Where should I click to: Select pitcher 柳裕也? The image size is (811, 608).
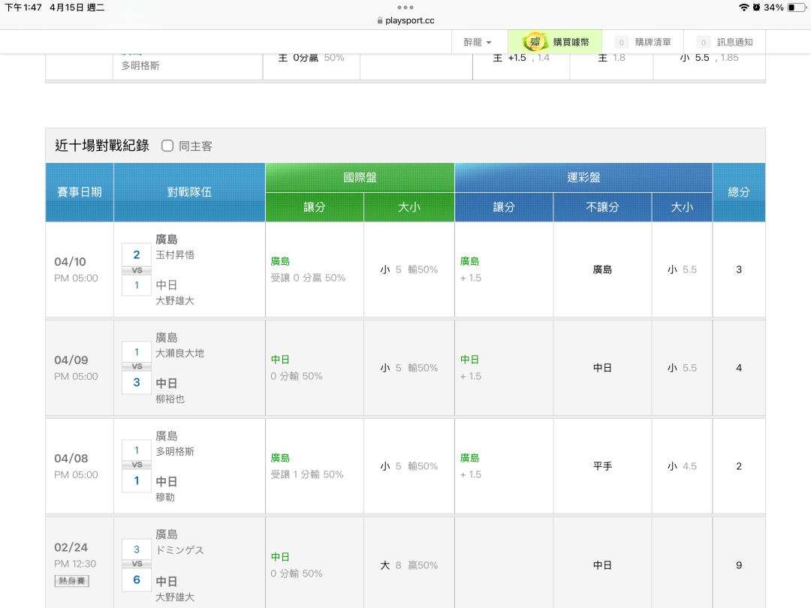click(170, 399)
